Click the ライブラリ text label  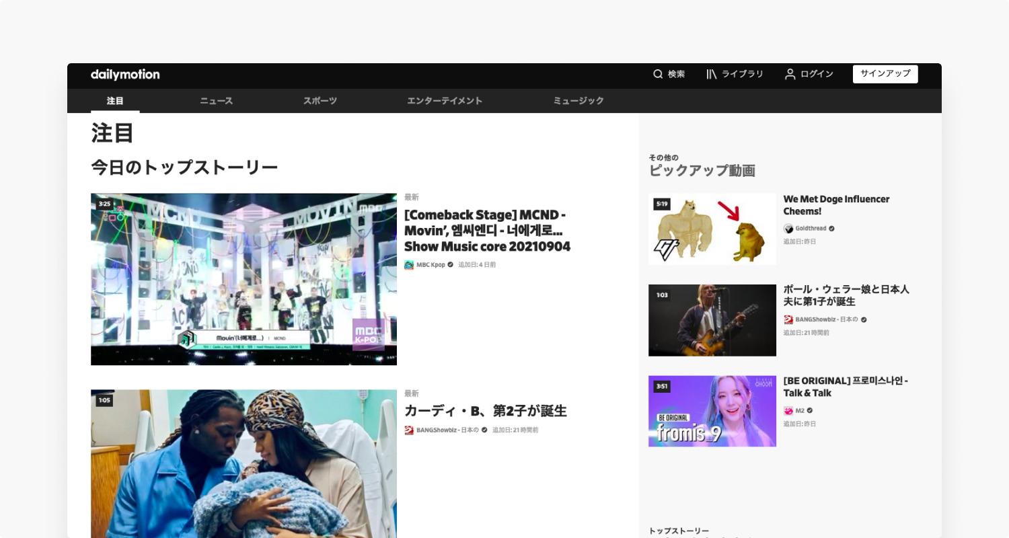coord(743,74)
